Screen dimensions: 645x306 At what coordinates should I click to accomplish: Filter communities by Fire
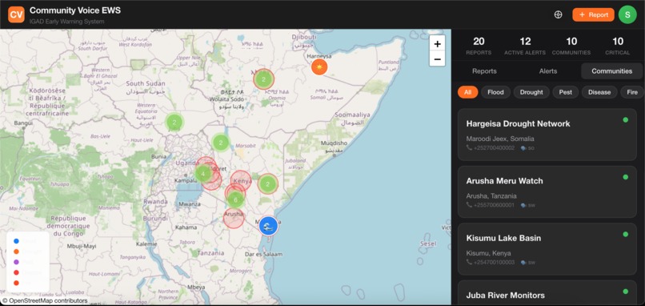coord(632,92)
